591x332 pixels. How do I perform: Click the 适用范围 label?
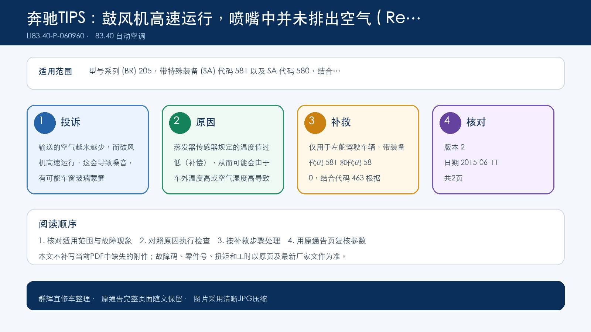click(55, 71)
